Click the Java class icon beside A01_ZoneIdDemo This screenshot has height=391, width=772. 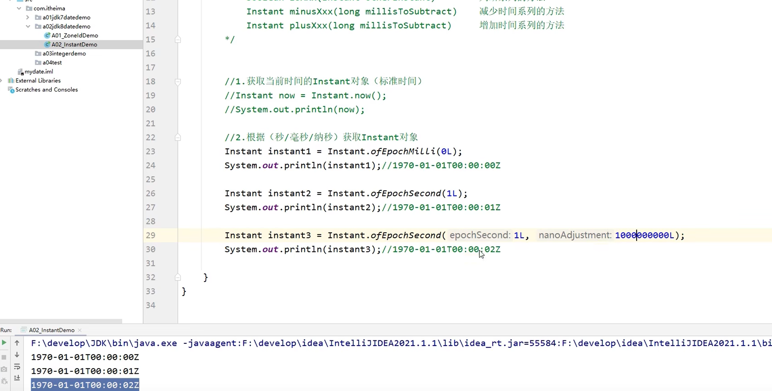[47, 35]
